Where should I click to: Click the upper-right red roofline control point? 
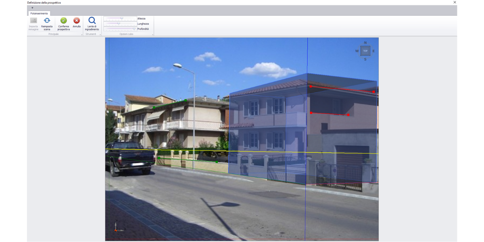[x=374, y=92]
